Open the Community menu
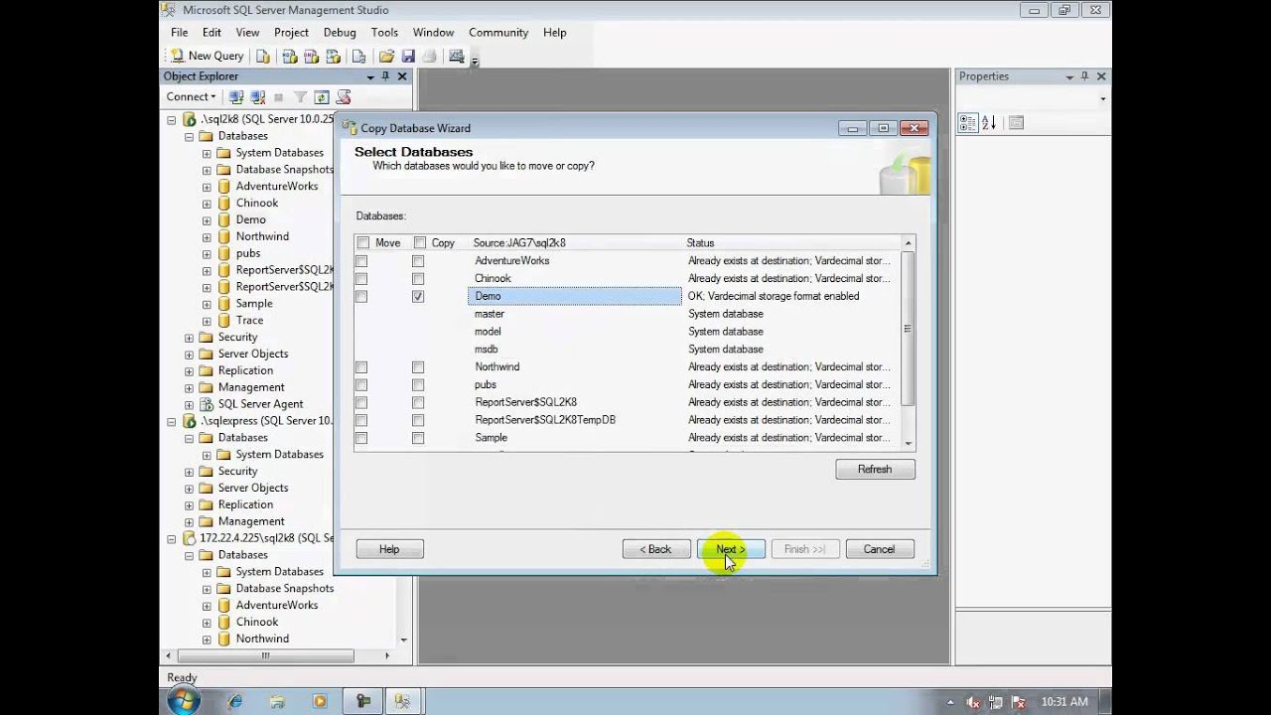This screenshot has height=715, width=1271. (x=498, y=33)
